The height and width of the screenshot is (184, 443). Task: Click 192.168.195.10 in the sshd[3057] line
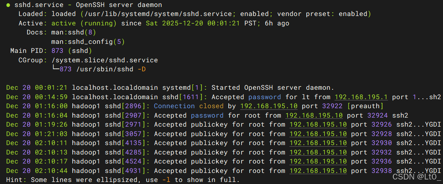318,134
